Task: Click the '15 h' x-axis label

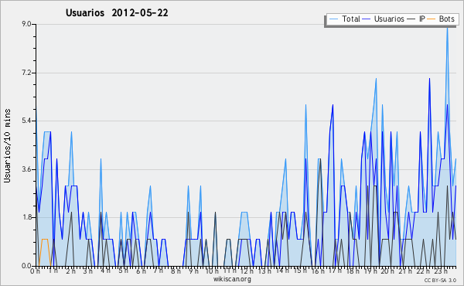Action: tap(300, 271)
